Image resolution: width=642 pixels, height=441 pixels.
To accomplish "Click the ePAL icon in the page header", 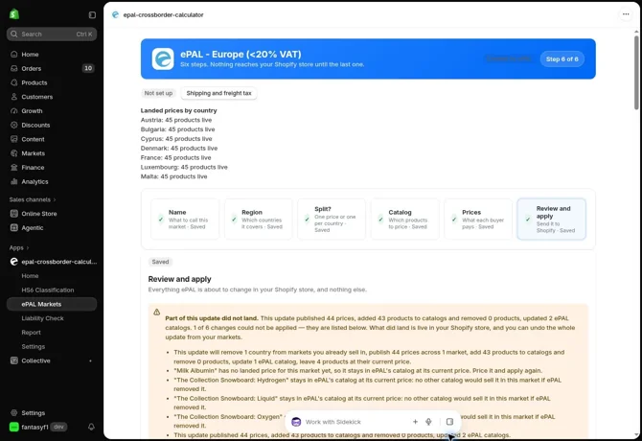I will pos(115,14).
